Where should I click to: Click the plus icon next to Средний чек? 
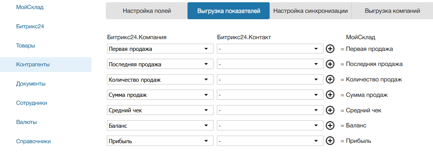click(x=330, y=110)
